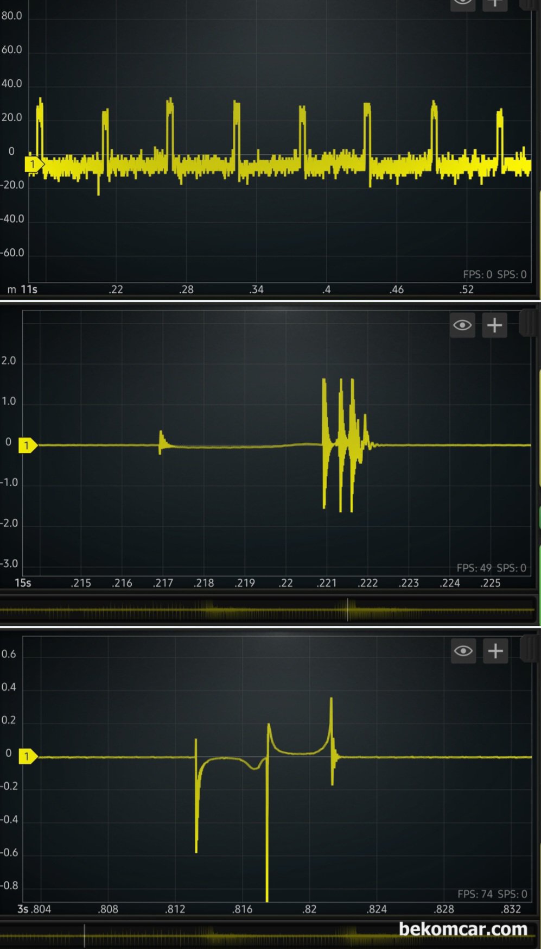Click the 3s time label on the bottom axis
Screen dimensions: 541x949
coord(23,909)
